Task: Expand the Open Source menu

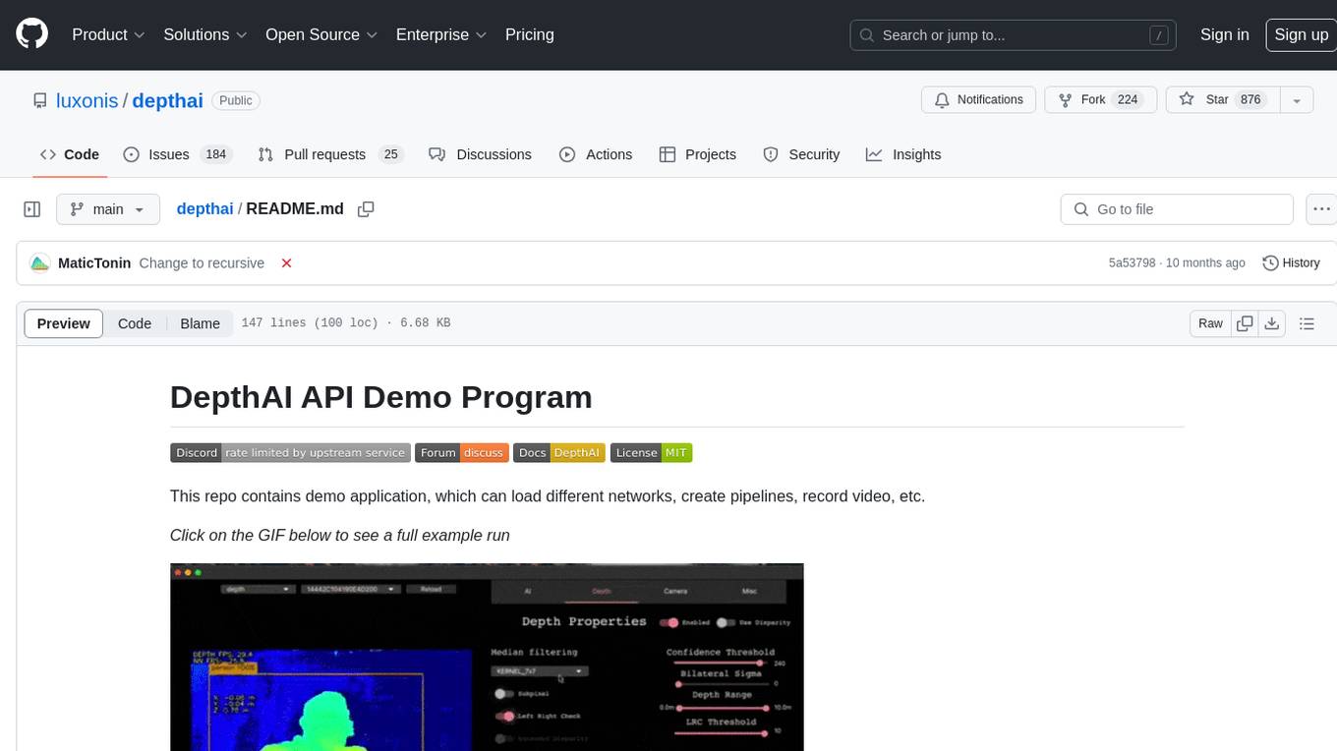Action: click(x=321, y=34)
